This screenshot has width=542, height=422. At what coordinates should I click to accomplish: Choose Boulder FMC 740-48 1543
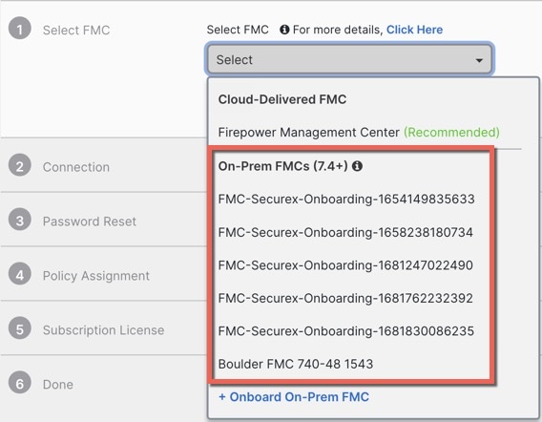point(296,364)
